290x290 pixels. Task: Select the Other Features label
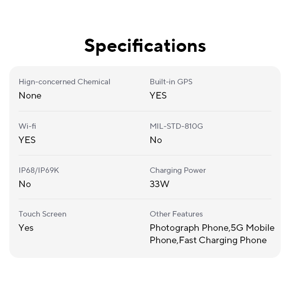pyautogui.click(x=176, y=214)
